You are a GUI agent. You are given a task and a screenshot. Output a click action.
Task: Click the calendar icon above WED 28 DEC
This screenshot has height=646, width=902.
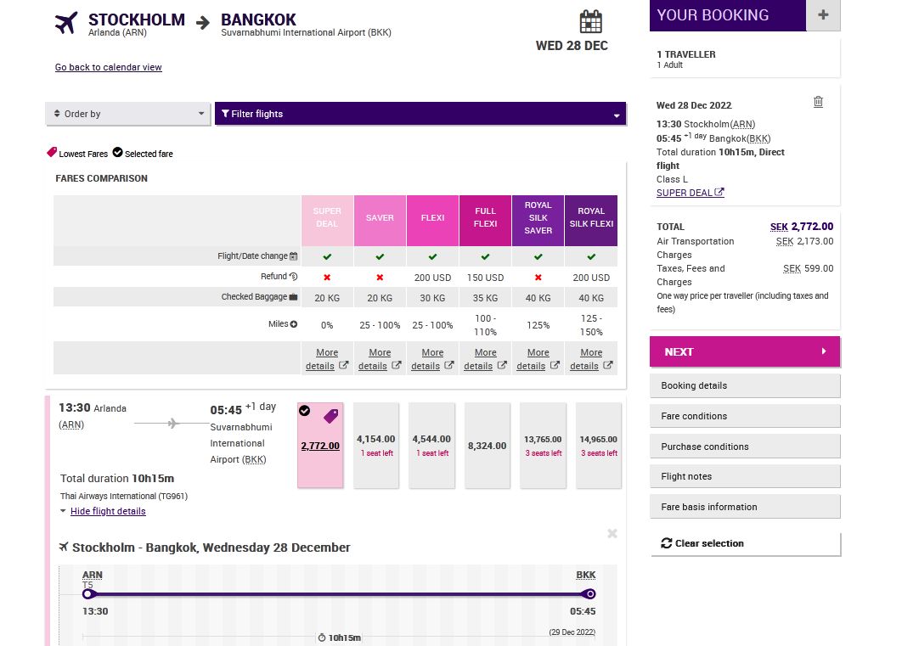(x=590, y=22)
